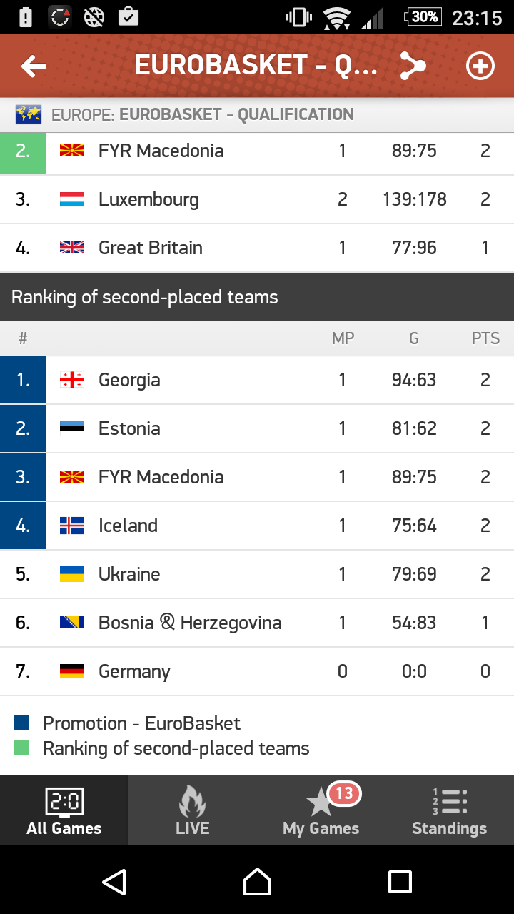The width and height of the screenshot is (514, 914).
Task: Select Ukraine in second-placed ranking
Action: pos(257,574)
